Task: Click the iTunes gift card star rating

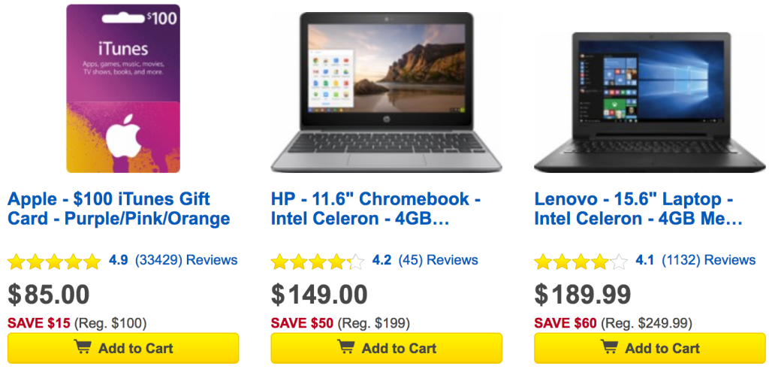Action: tap(54, 262)
